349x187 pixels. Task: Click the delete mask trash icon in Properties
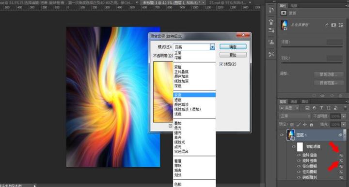[x=340, y=96]
